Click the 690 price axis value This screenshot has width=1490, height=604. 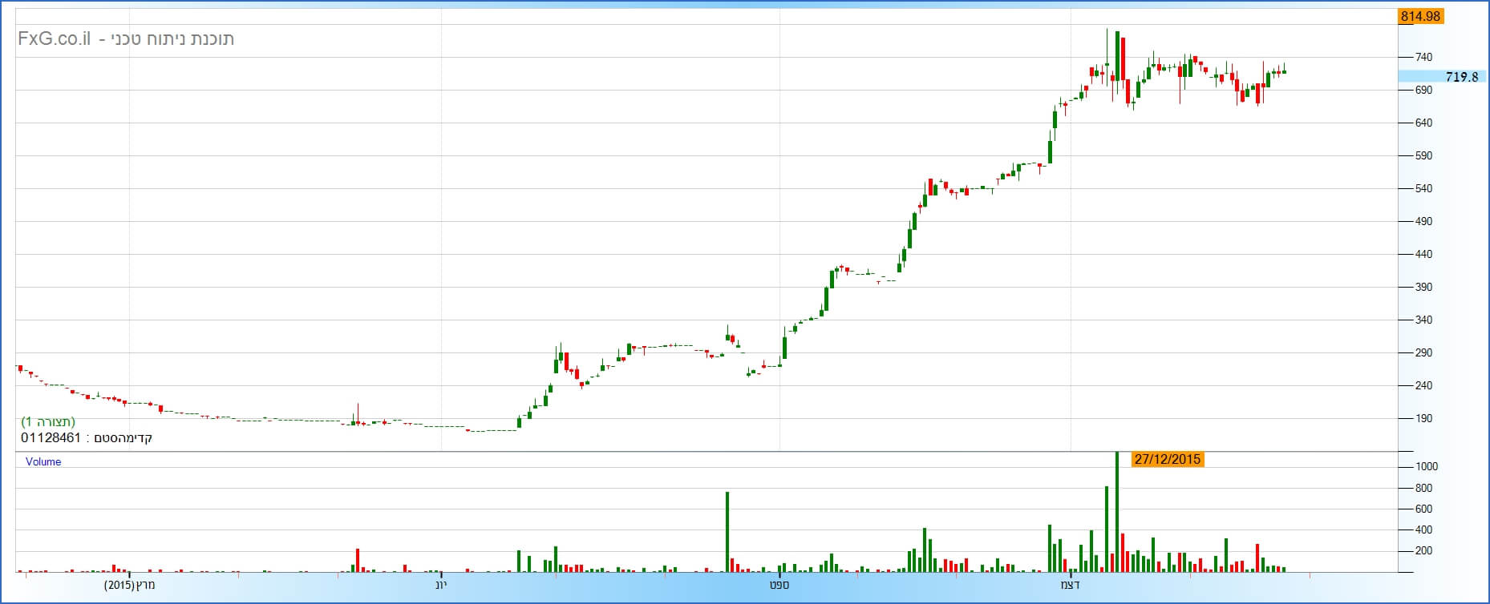pos(1423,91)
